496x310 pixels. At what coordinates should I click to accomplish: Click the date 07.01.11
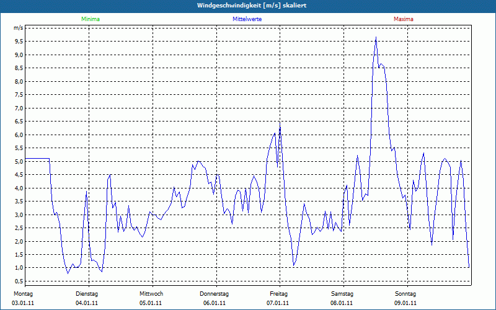click(278, 303)
